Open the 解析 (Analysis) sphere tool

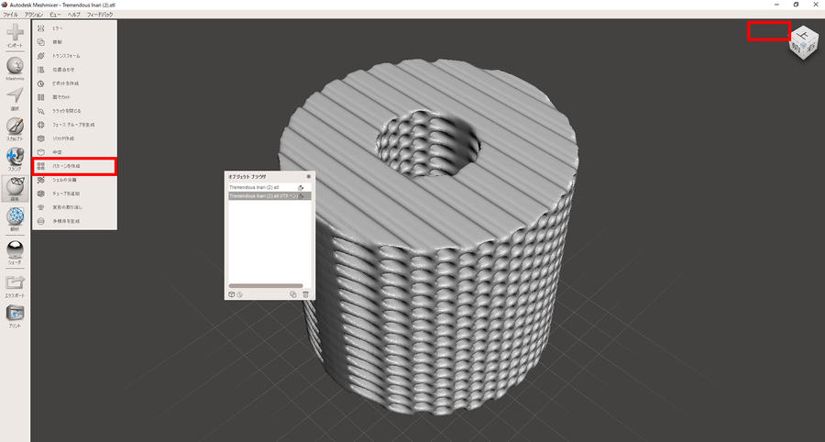[15, 216]
